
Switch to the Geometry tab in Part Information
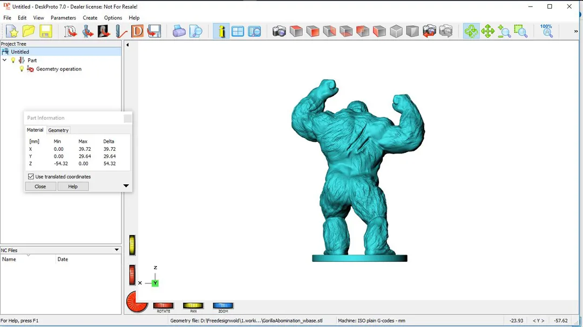click(x=58, y=130)
